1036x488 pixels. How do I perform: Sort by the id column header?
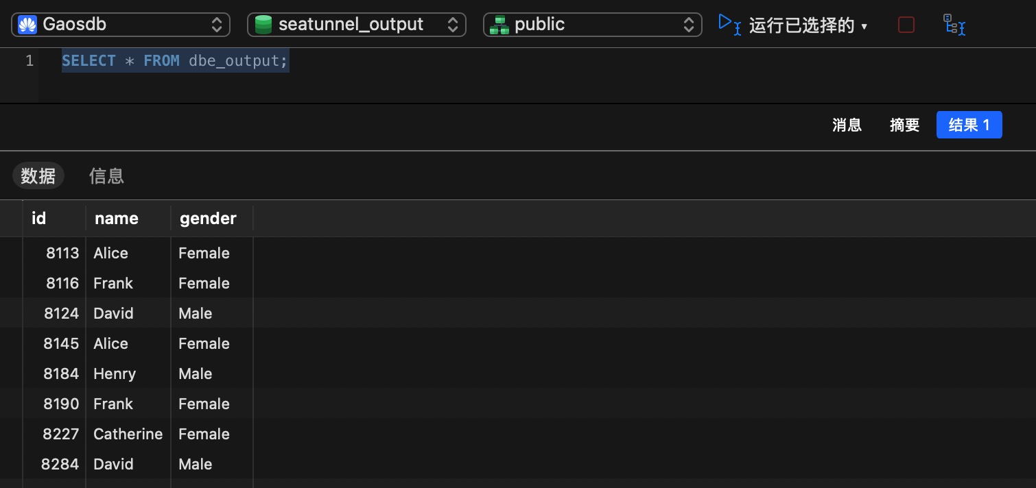click(x=39, y=219)
